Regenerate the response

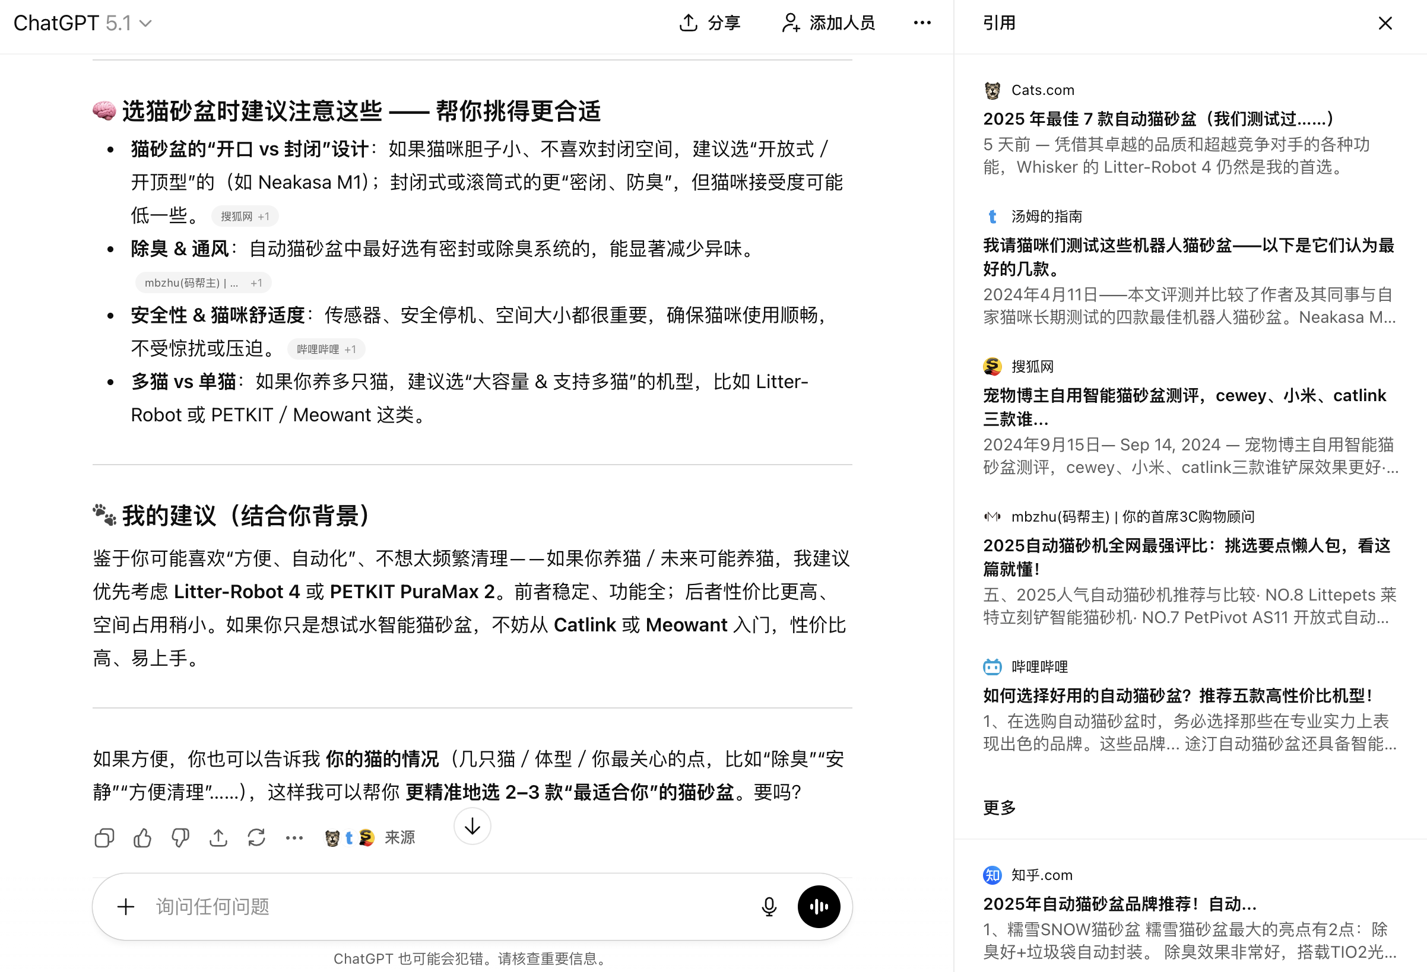256,837
